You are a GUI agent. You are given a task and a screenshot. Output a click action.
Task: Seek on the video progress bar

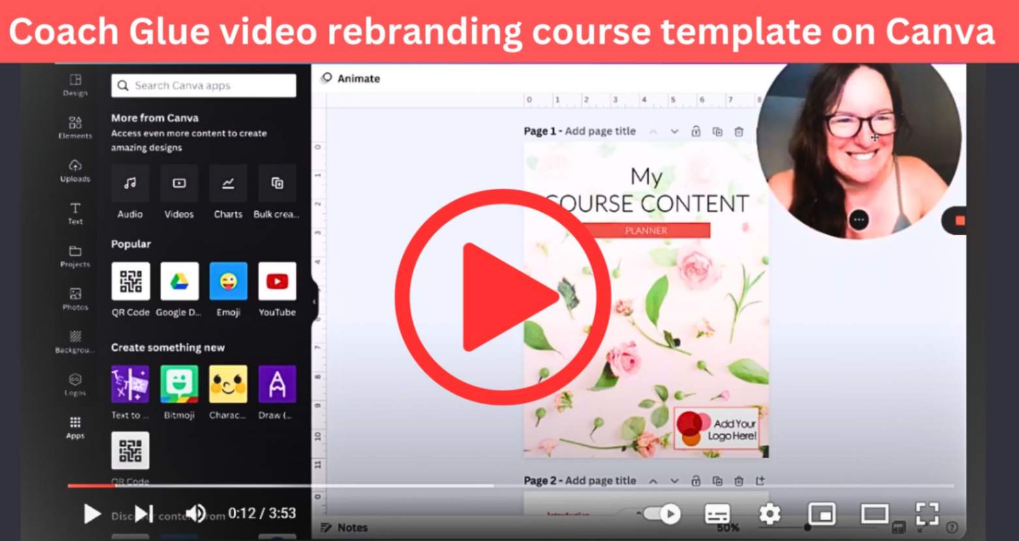click(x=510, y=486)
